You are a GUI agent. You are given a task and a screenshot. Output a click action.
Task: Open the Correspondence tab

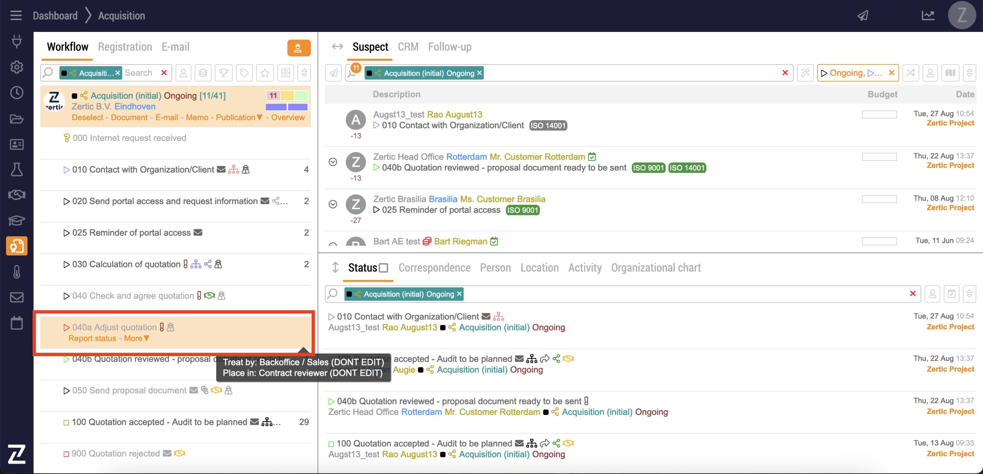(434, 268)
